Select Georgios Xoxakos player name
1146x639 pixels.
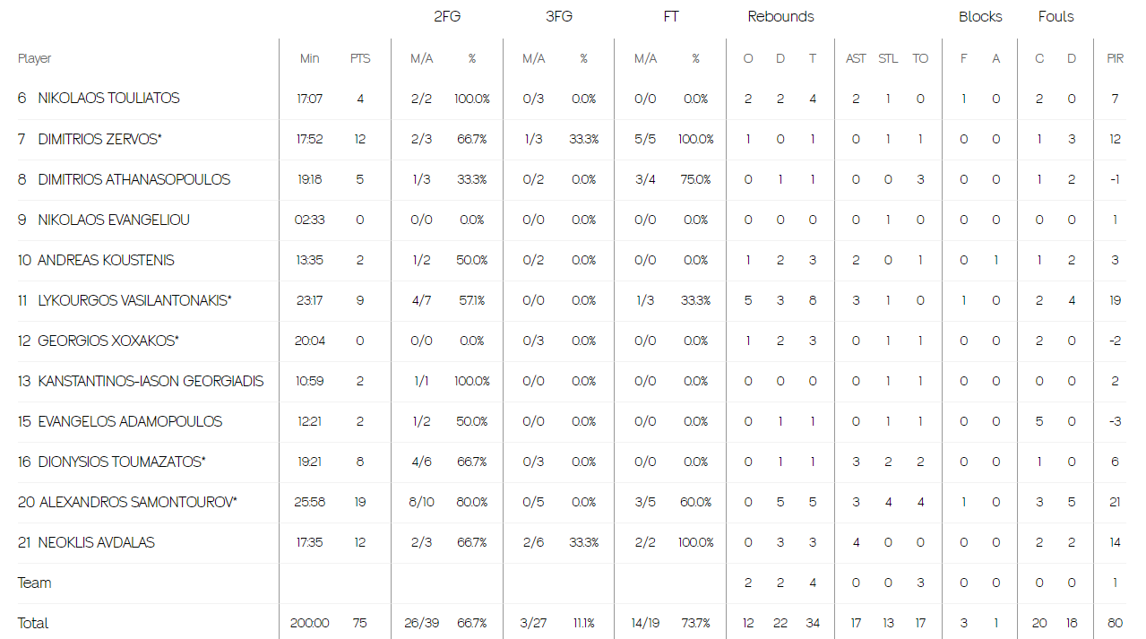(x=108, y=341)
